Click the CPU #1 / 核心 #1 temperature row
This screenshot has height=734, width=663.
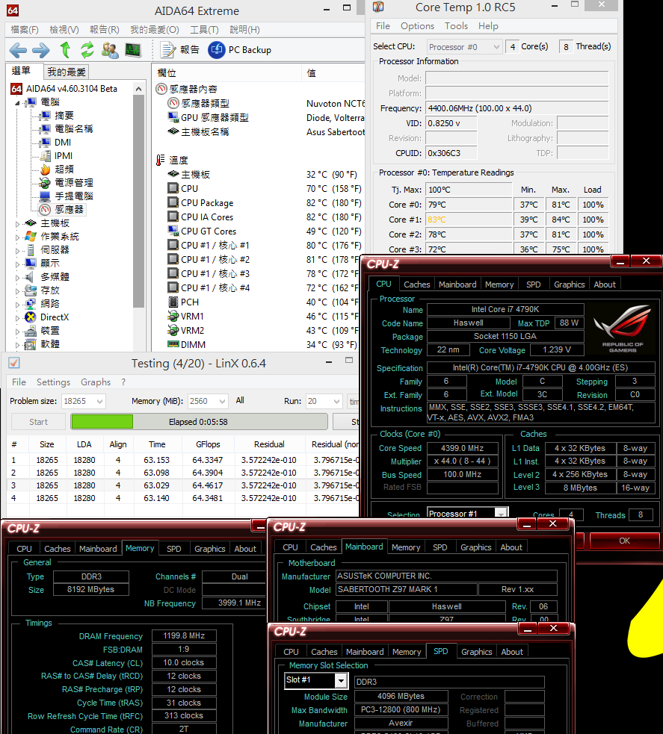point(265,246)
